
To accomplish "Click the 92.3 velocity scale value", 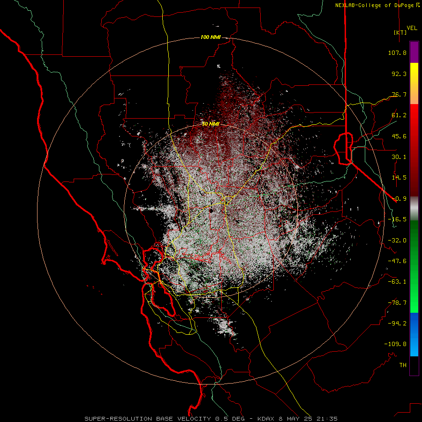I will (399, 74).
